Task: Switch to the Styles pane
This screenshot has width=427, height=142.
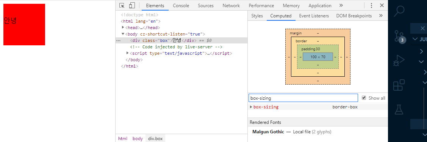Action: pos(257,16)
